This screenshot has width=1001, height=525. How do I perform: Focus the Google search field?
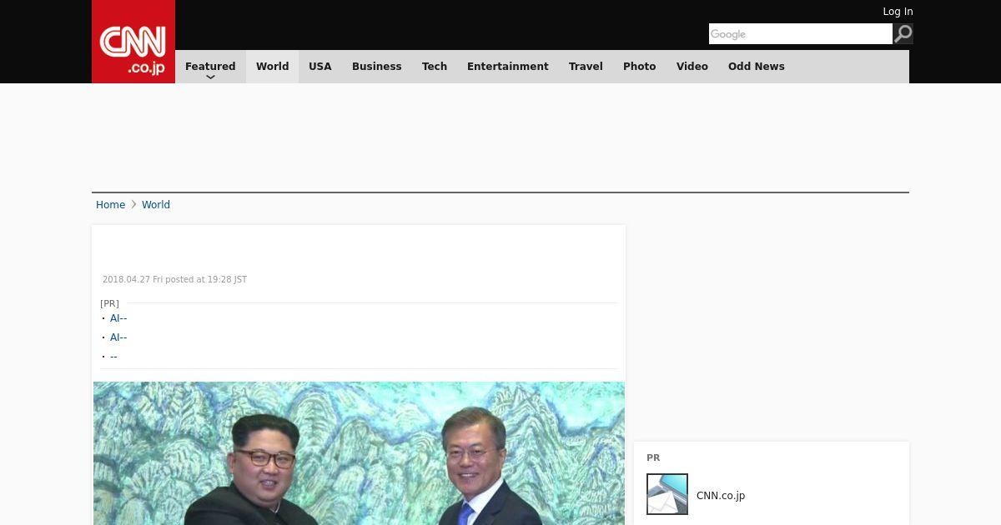(801, 33)
